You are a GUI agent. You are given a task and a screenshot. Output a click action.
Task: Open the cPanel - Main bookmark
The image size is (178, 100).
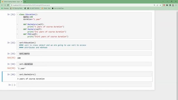[x=46, y=8]
